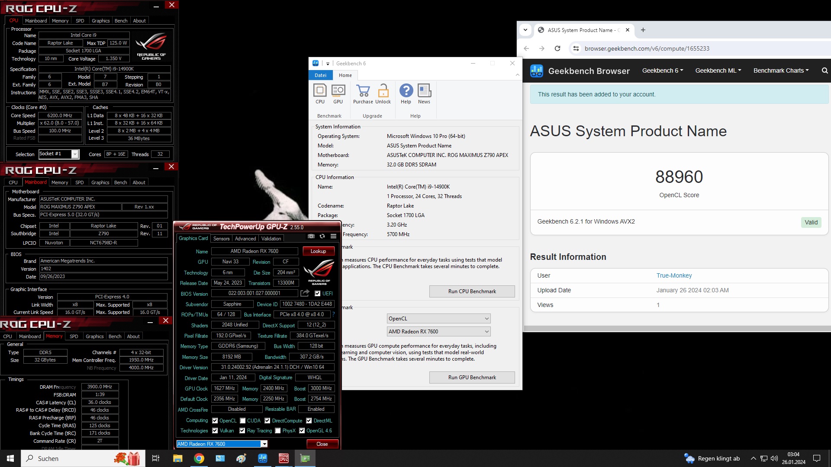This screenshot has width=831, height=467.
Task: Toggle the UEFI checkbox in GPU-Z
Action: click(318, 294)
